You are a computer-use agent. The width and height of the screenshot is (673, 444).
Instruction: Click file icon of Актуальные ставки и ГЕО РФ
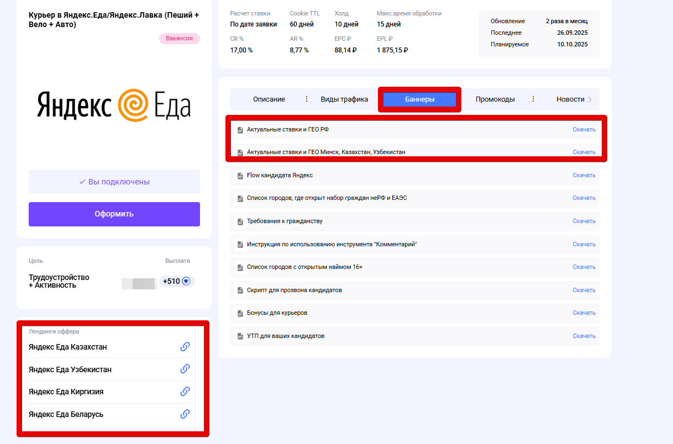click(240, 130)
